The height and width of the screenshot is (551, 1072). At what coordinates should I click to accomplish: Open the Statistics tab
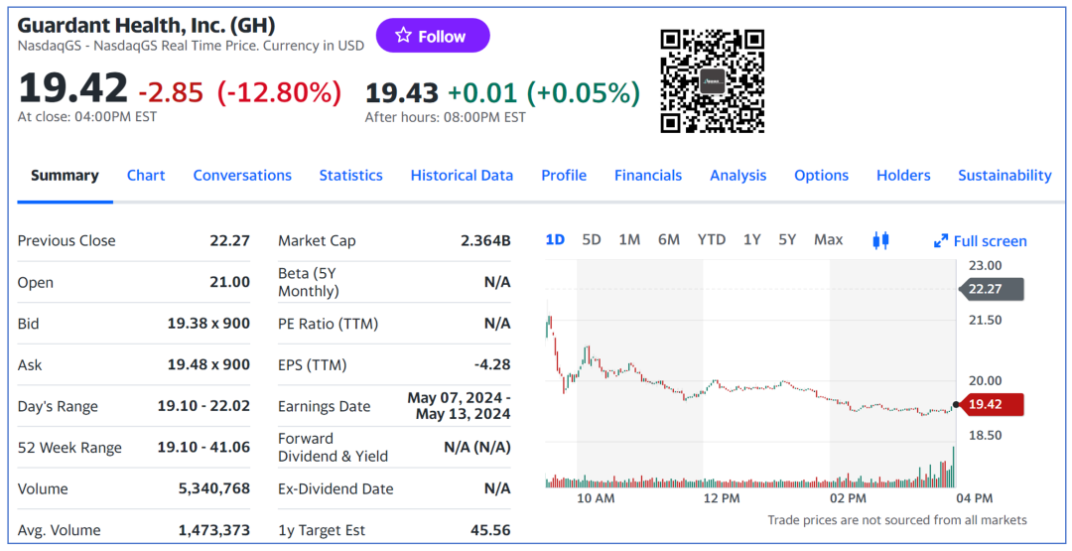(350, 176)
